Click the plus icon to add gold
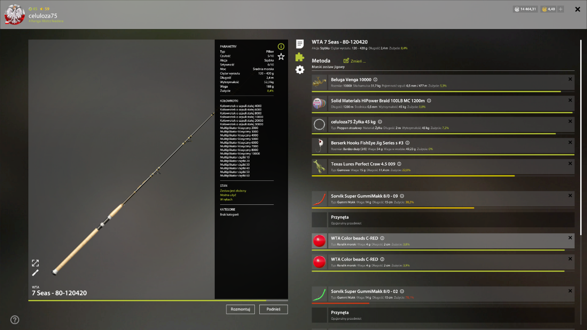The width and height of the screenshot is (587, 330). click(561, 9)
